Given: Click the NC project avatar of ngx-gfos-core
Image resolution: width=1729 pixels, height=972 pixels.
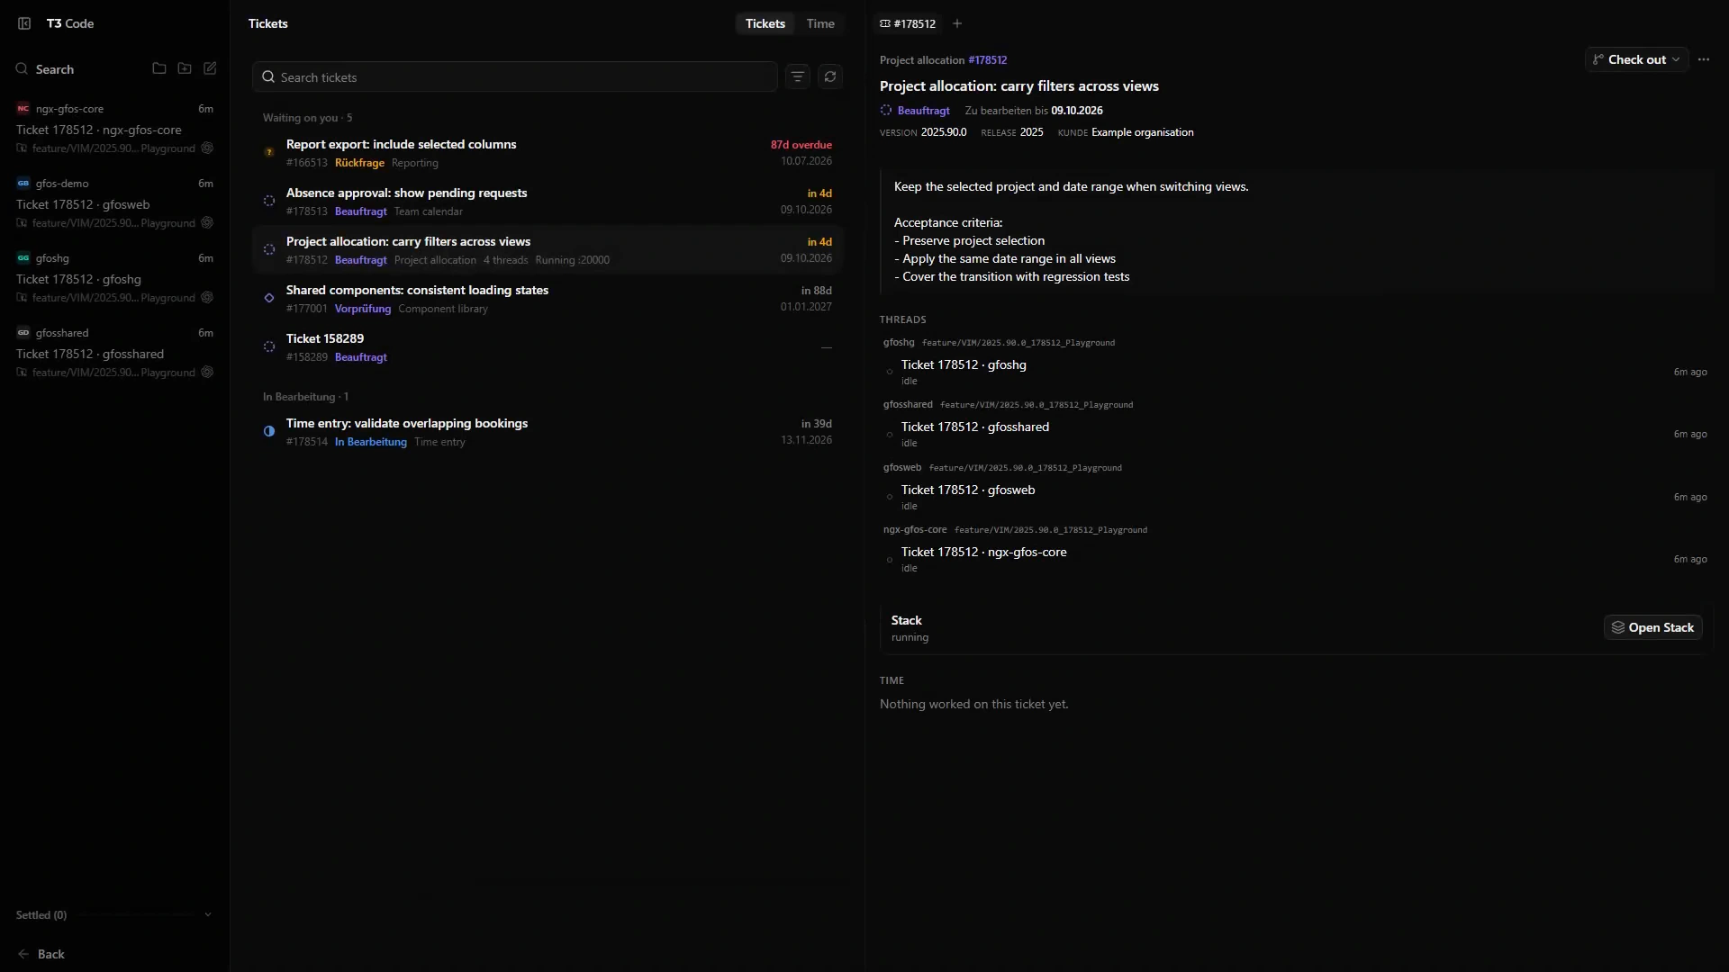Looking at the screenshot, I should click(x=23, y=109).
